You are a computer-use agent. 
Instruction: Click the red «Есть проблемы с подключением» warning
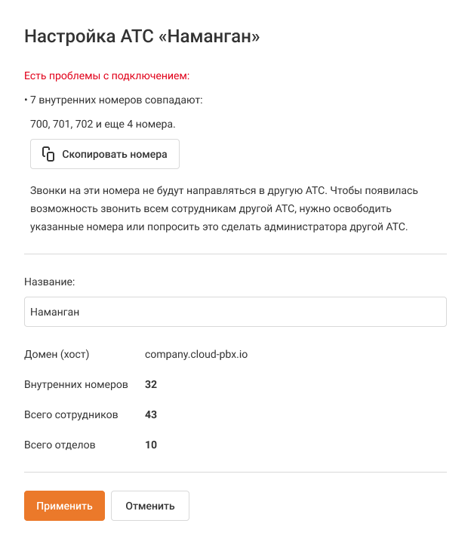point(106,76)
